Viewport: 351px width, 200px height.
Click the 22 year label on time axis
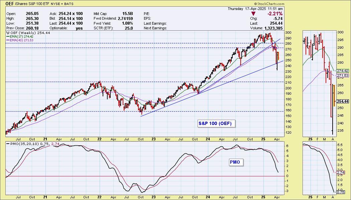pos(99,139)
